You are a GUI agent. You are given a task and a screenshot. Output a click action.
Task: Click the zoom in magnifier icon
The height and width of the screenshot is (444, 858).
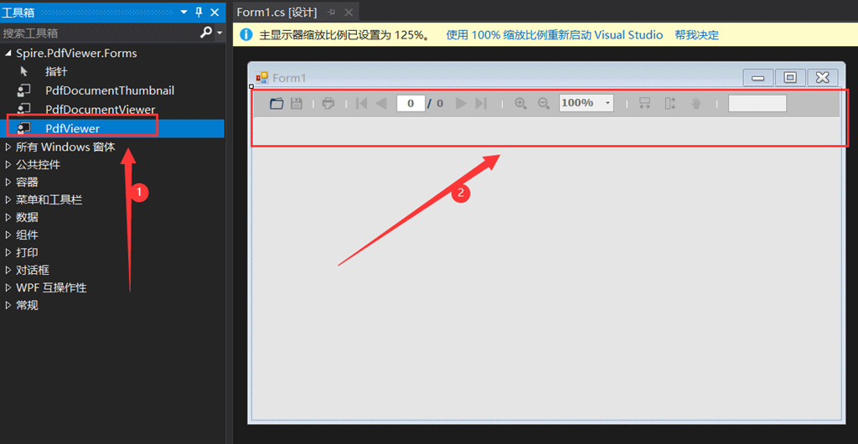[520, 103]
